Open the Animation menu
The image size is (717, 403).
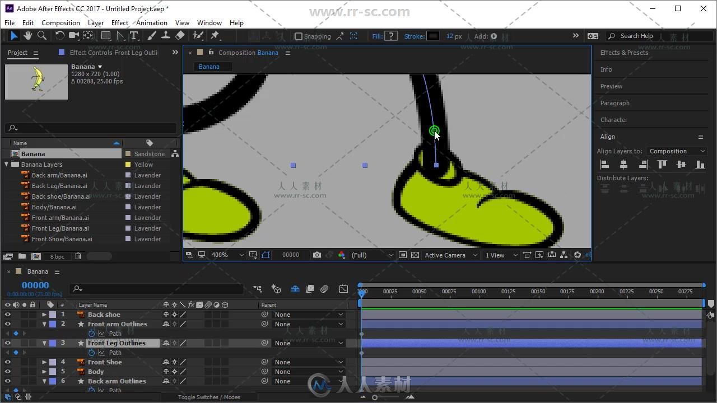pos(152,23)
